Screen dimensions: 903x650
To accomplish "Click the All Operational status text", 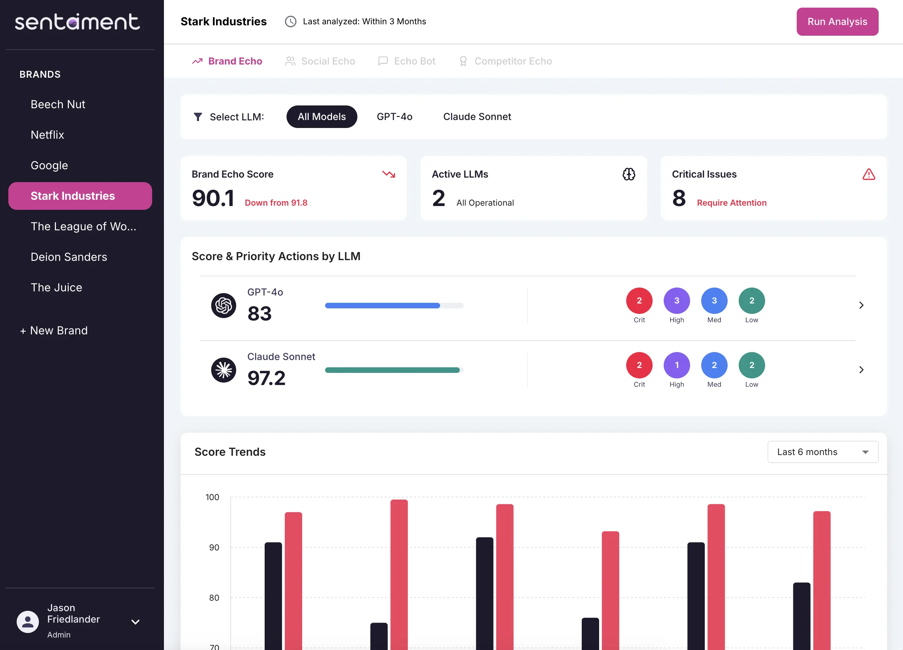I will 485,203.
